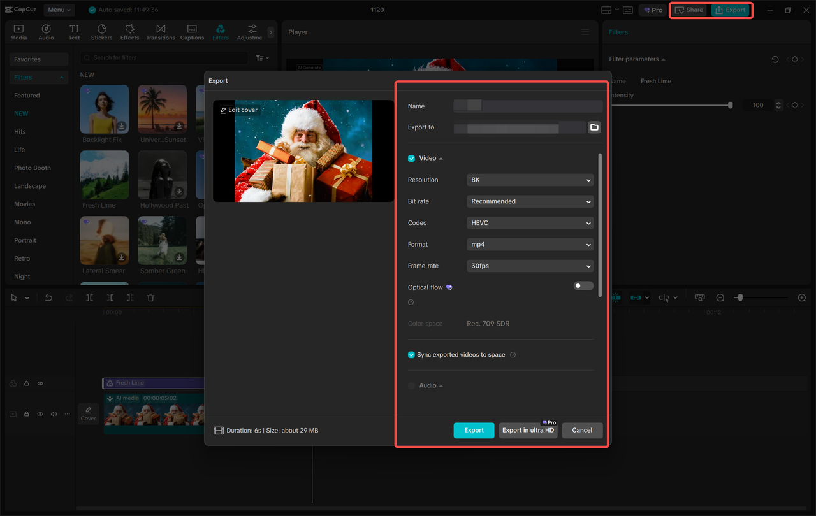Open the Menu in the title bar
816x516 pixels.
click(x=59, y=10)
